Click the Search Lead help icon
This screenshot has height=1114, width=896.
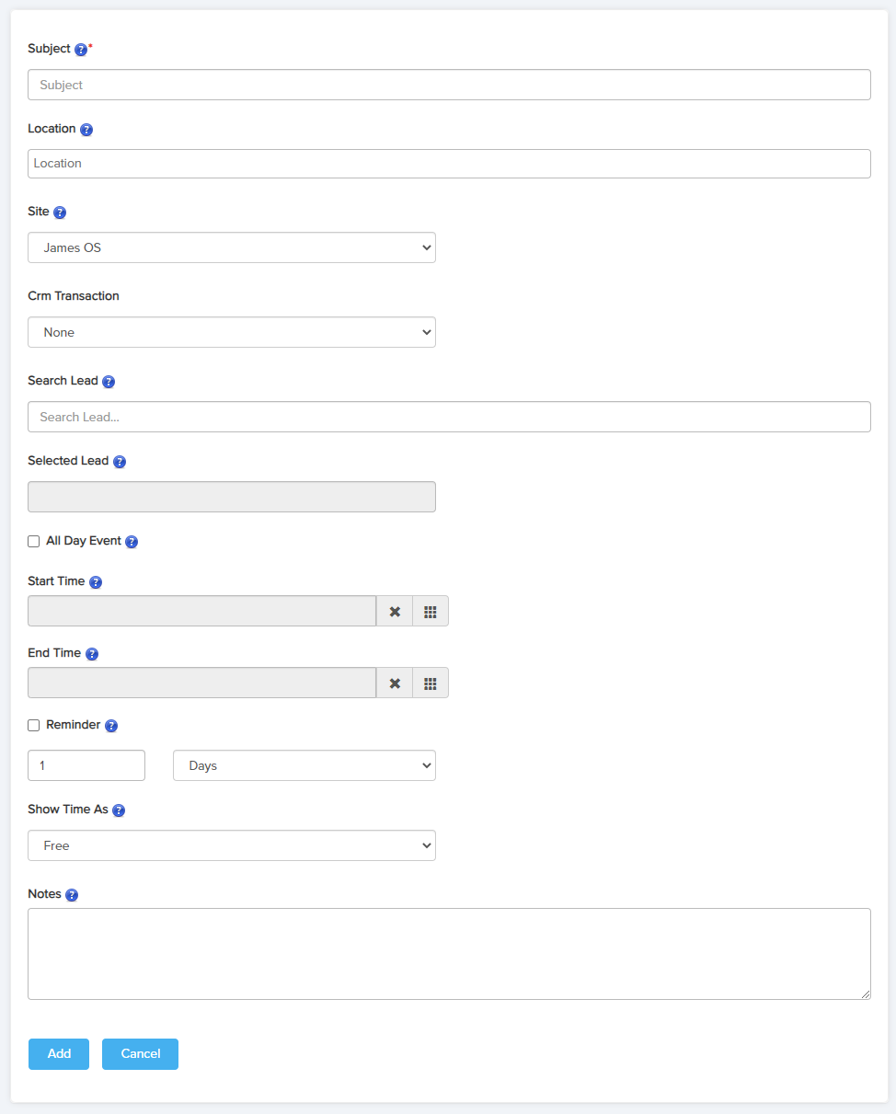pyautogui.click(x=109, y=382)
